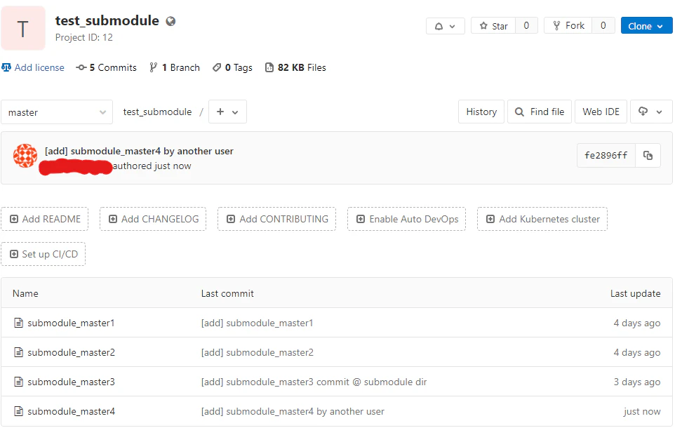682x435 pixels.
Task: Open file submodule_master3
Action: pos(72,382)
